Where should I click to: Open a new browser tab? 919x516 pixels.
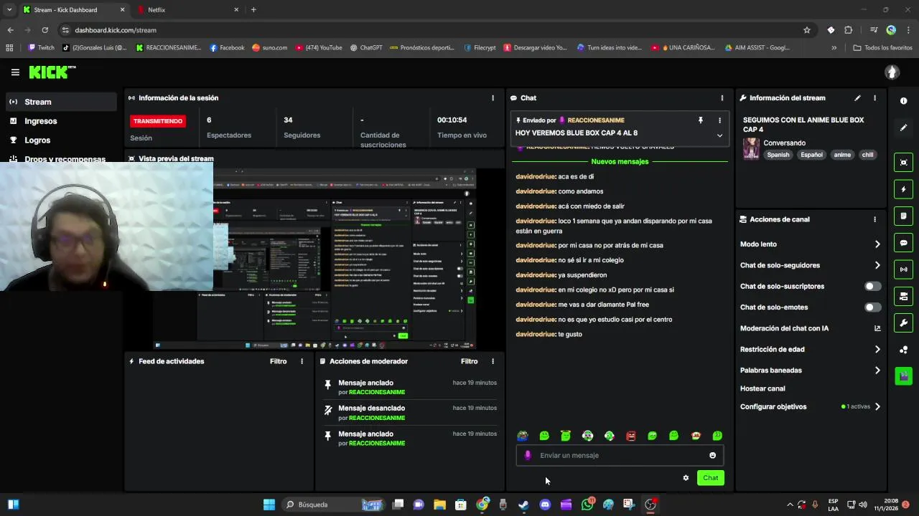coord(253,10)
